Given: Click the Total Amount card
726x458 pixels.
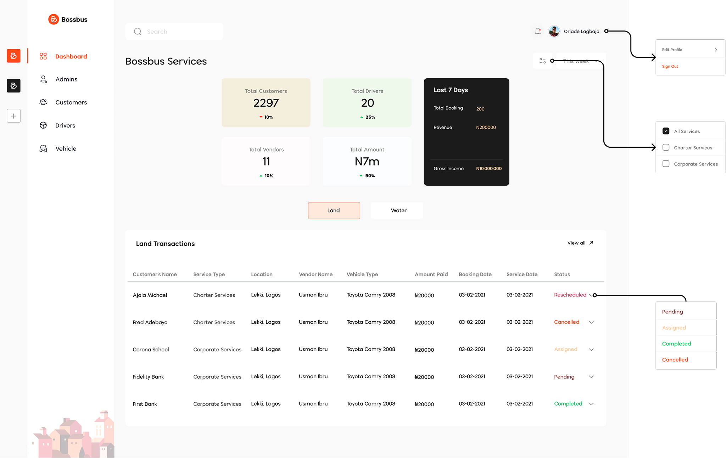Looking at the screenshot, I should click(x=367, y=161).
